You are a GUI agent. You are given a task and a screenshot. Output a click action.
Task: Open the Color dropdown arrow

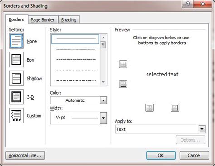(x=103, y=100)
